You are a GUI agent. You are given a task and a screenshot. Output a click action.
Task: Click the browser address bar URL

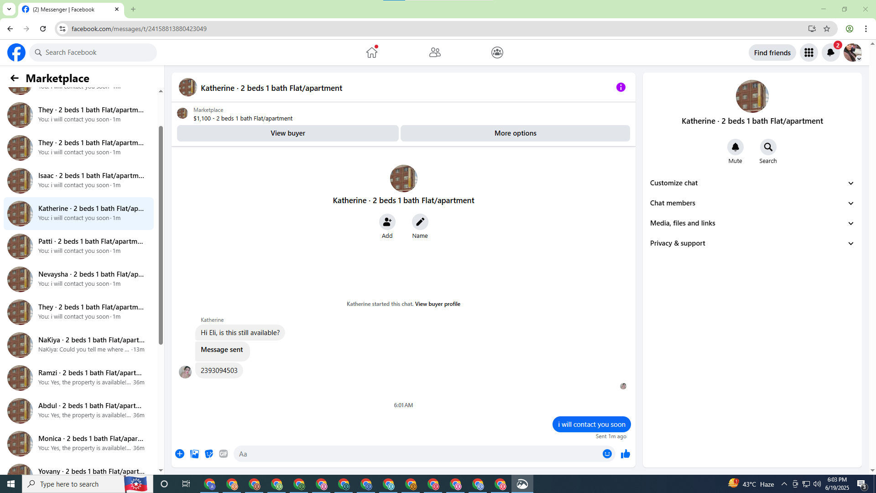139,29
